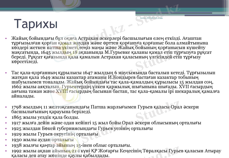229x158 pixels.
Task: Click the paragraph starting "Жайық бойындағы бұл оқиға"
Action: 112,50
